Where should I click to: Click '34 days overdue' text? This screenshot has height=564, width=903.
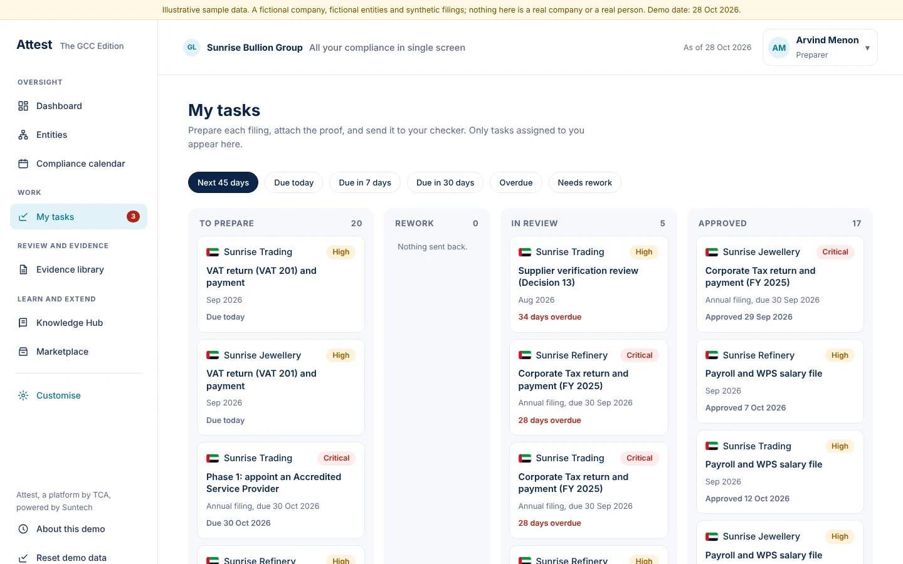click(x=550, y=317)
